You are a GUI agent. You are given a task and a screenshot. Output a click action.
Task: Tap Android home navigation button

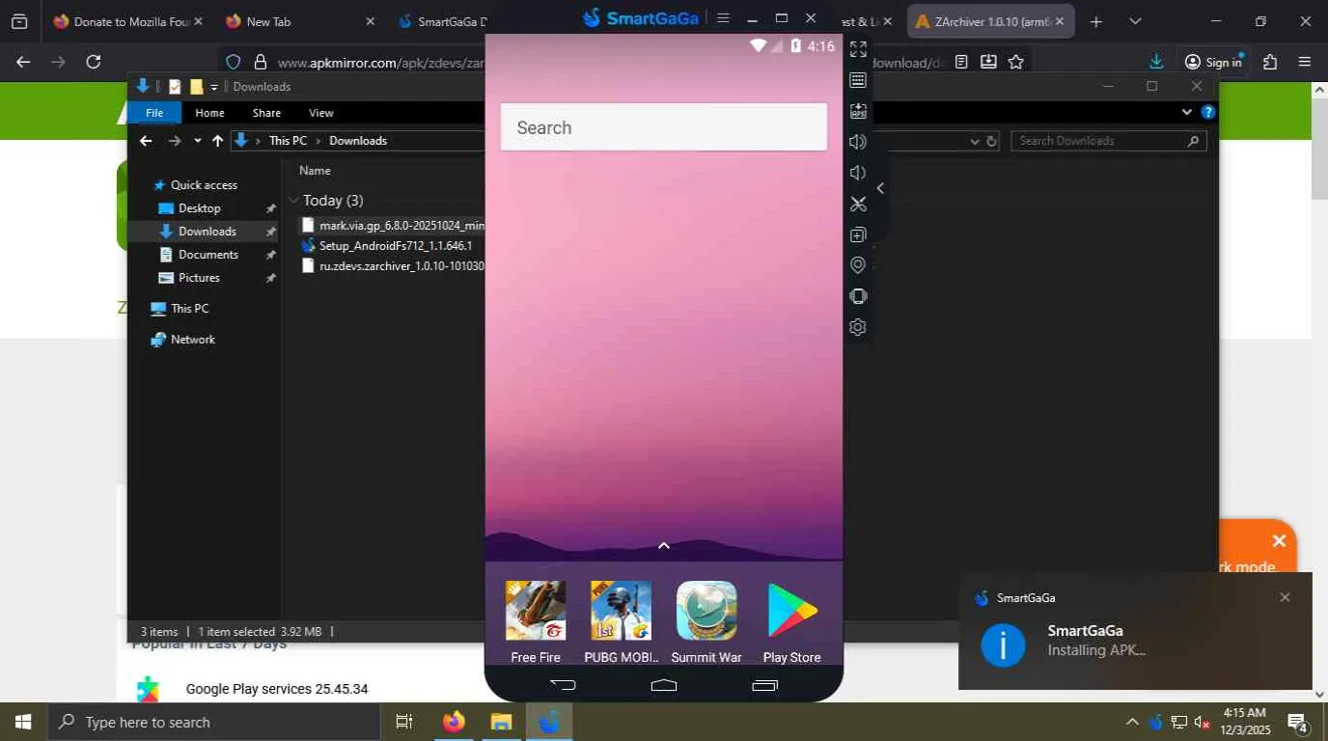[664, 685]
